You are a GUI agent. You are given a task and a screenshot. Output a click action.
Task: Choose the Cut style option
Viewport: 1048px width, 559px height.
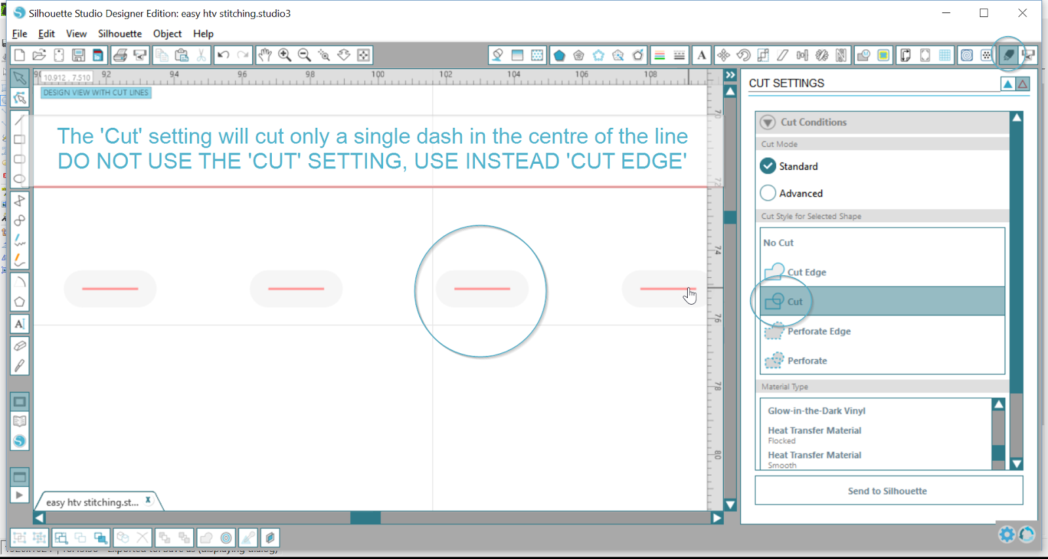point(882,301)
